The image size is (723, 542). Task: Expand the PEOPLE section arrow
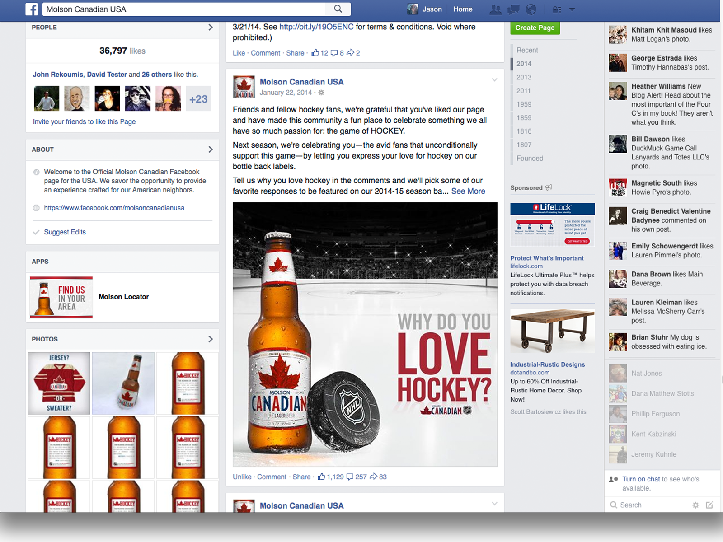click(211, 27)
